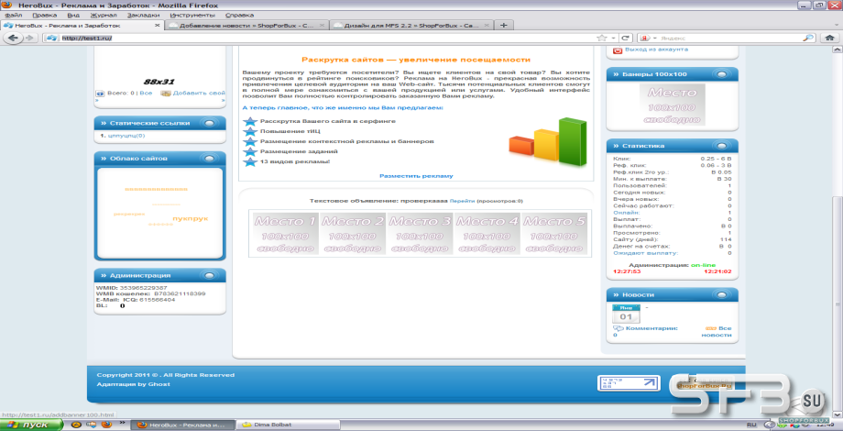Click the Разместить рекламу link
The height and width of the screenshot is (431, 843).
416,176
